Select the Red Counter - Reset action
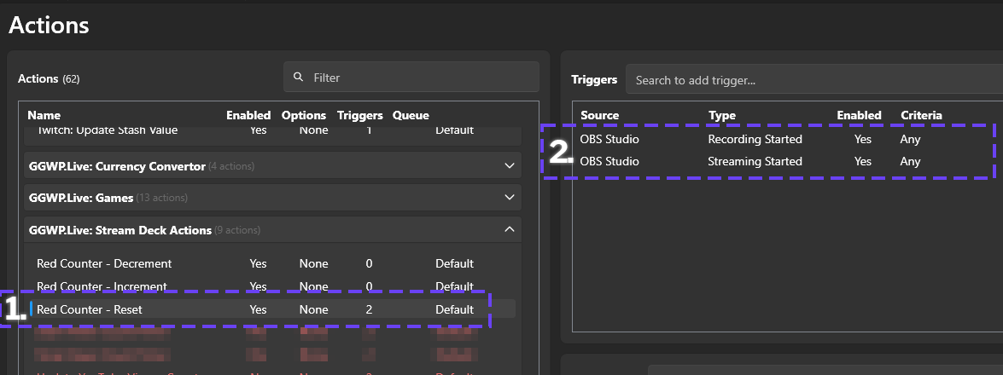Image resolution: width=1003 pixels, height=375 pixels. pyautogui.click(x=90, y=309)
